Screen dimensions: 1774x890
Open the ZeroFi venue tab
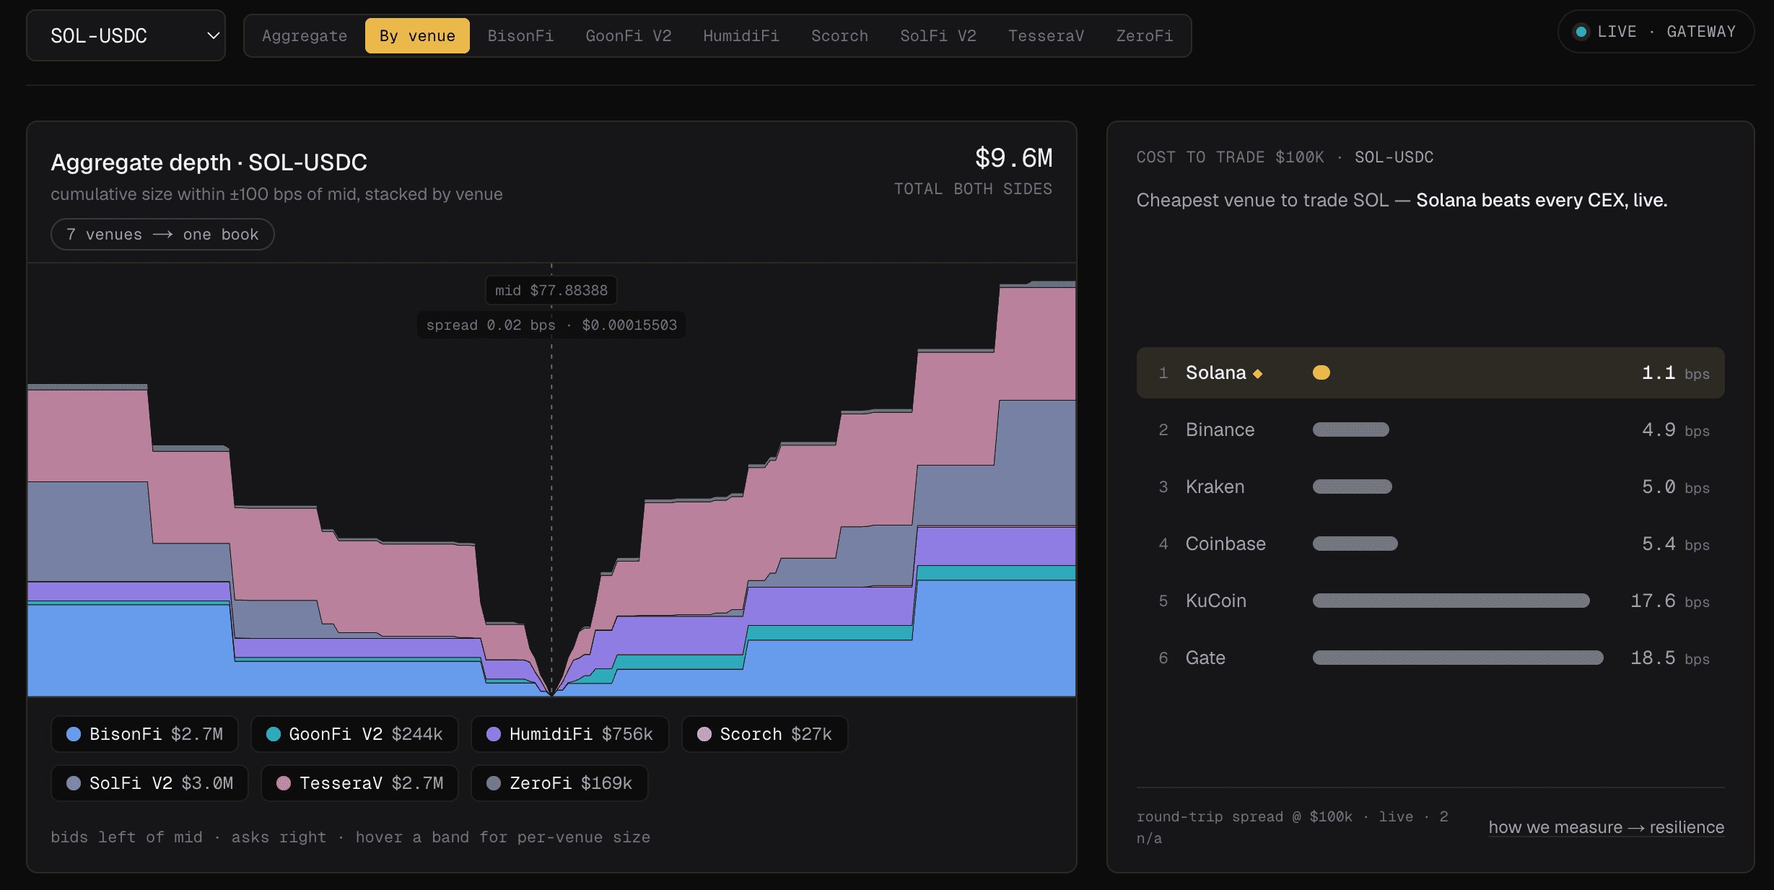(x=1144, y=35)
